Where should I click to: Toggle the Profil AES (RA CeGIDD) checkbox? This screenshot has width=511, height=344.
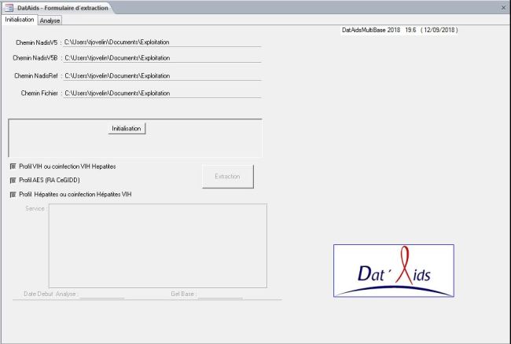point(13,180)
